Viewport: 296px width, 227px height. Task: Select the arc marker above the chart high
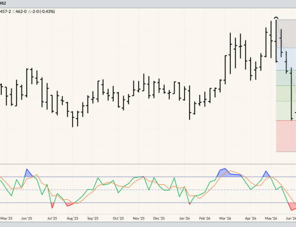[x=276, y=18]
